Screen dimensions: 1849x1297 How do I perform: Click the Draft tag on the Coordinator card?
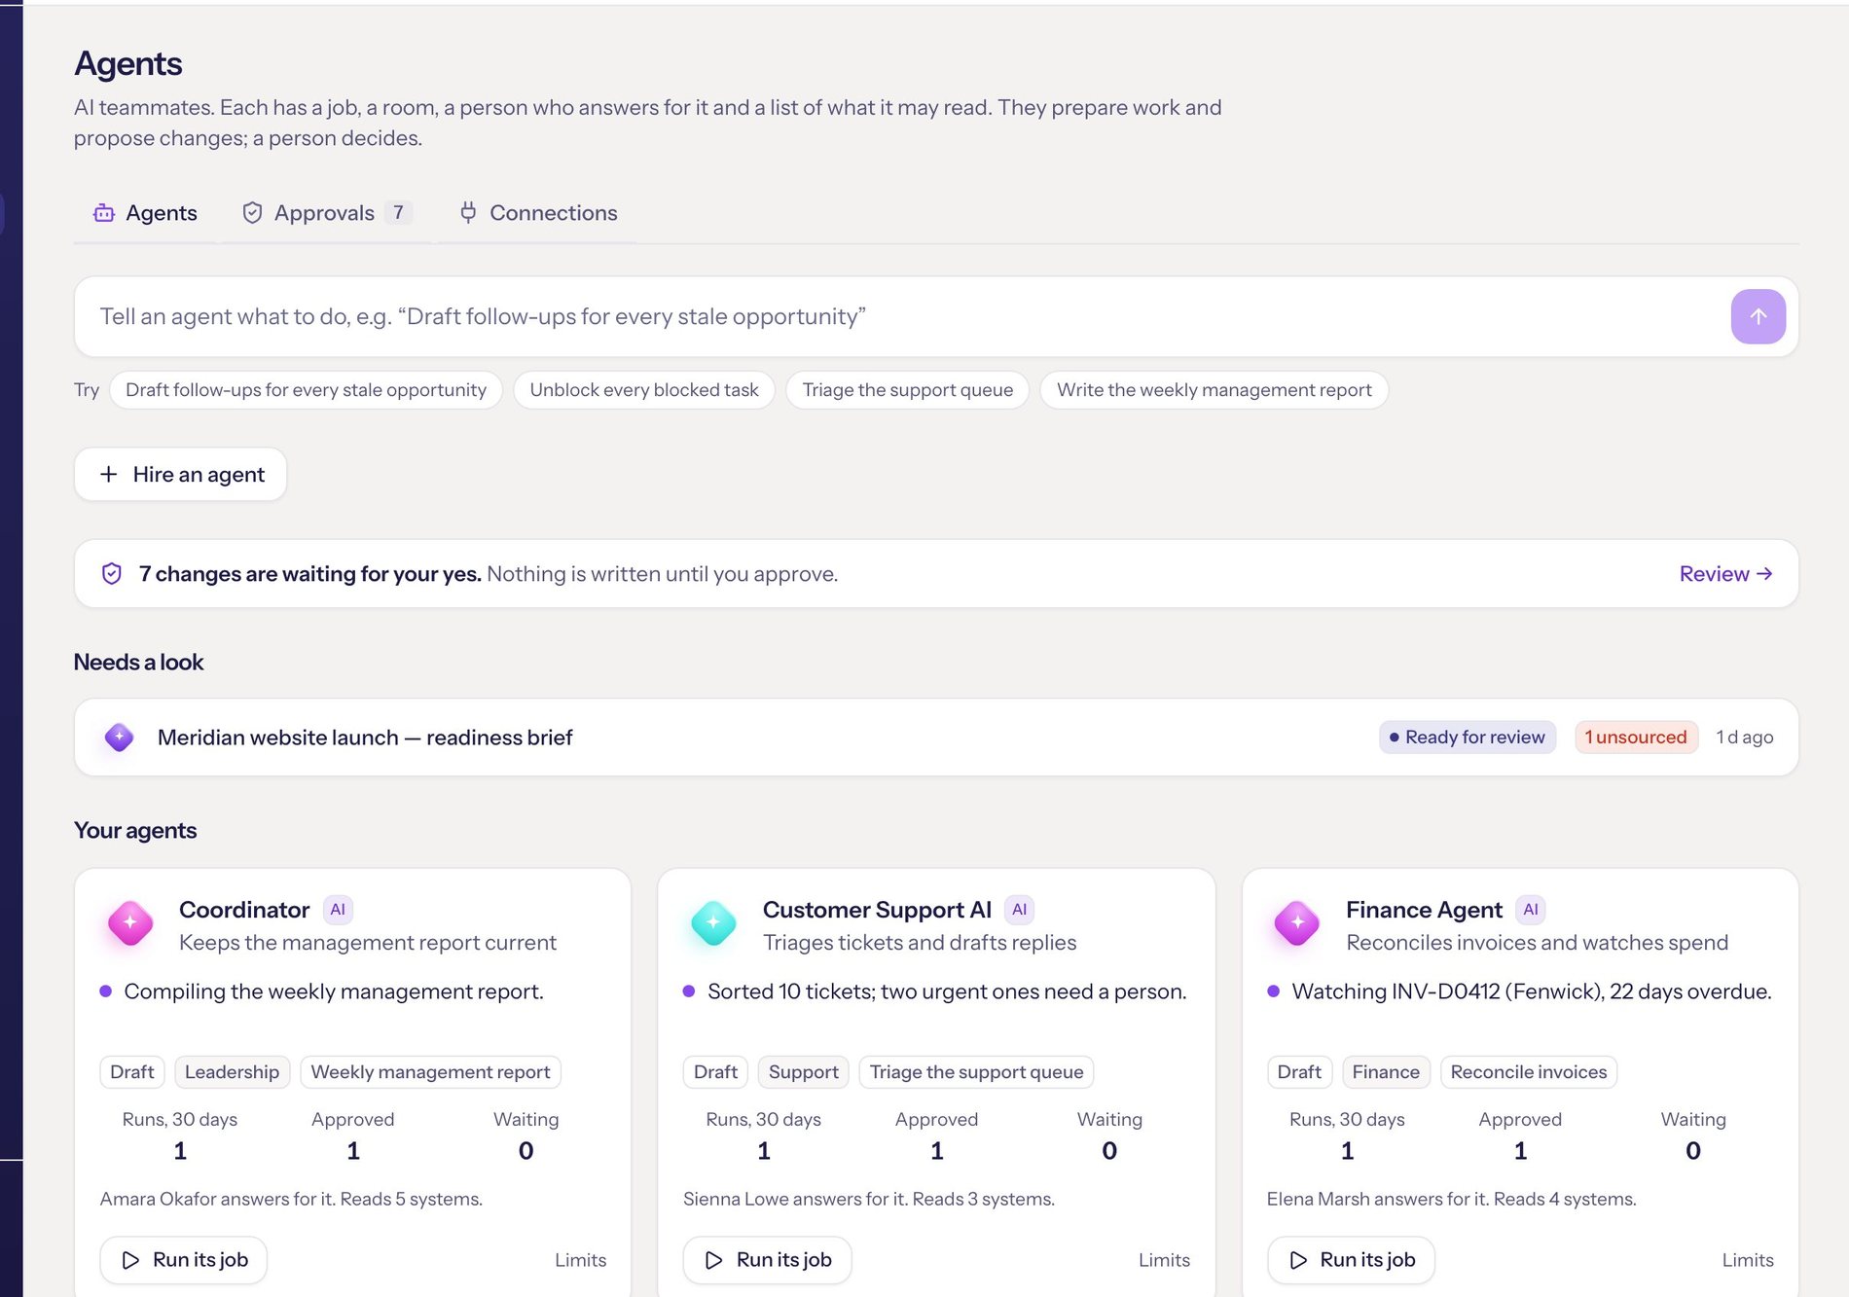pyautogui.click(x=132, y=1072)
